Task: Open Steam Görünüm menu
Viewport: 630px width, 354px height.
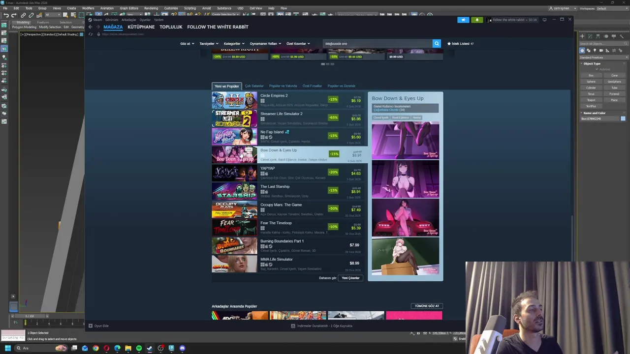Action: 112,20
